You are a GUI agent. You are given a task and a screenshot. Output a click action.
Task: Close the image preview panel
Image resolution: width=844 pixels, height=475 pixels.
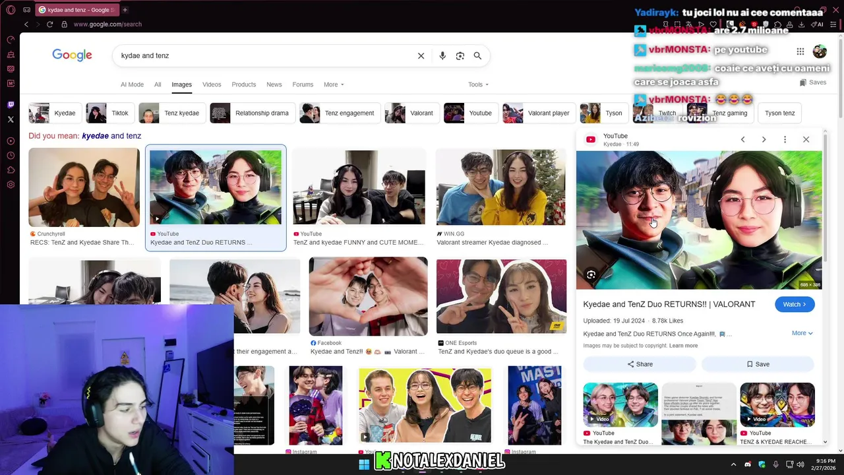click(x=806, y=139)
